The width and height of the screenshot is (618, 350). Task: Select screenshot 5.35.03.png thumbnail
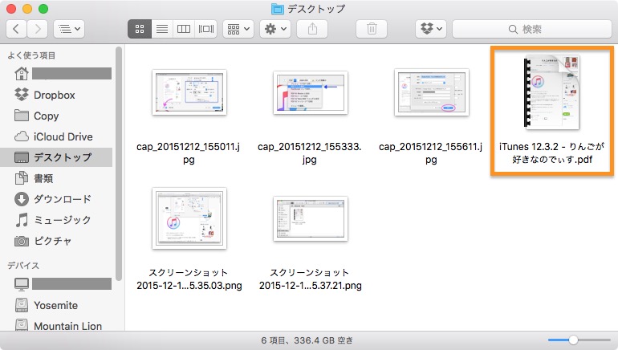click(x=189, y=218)
